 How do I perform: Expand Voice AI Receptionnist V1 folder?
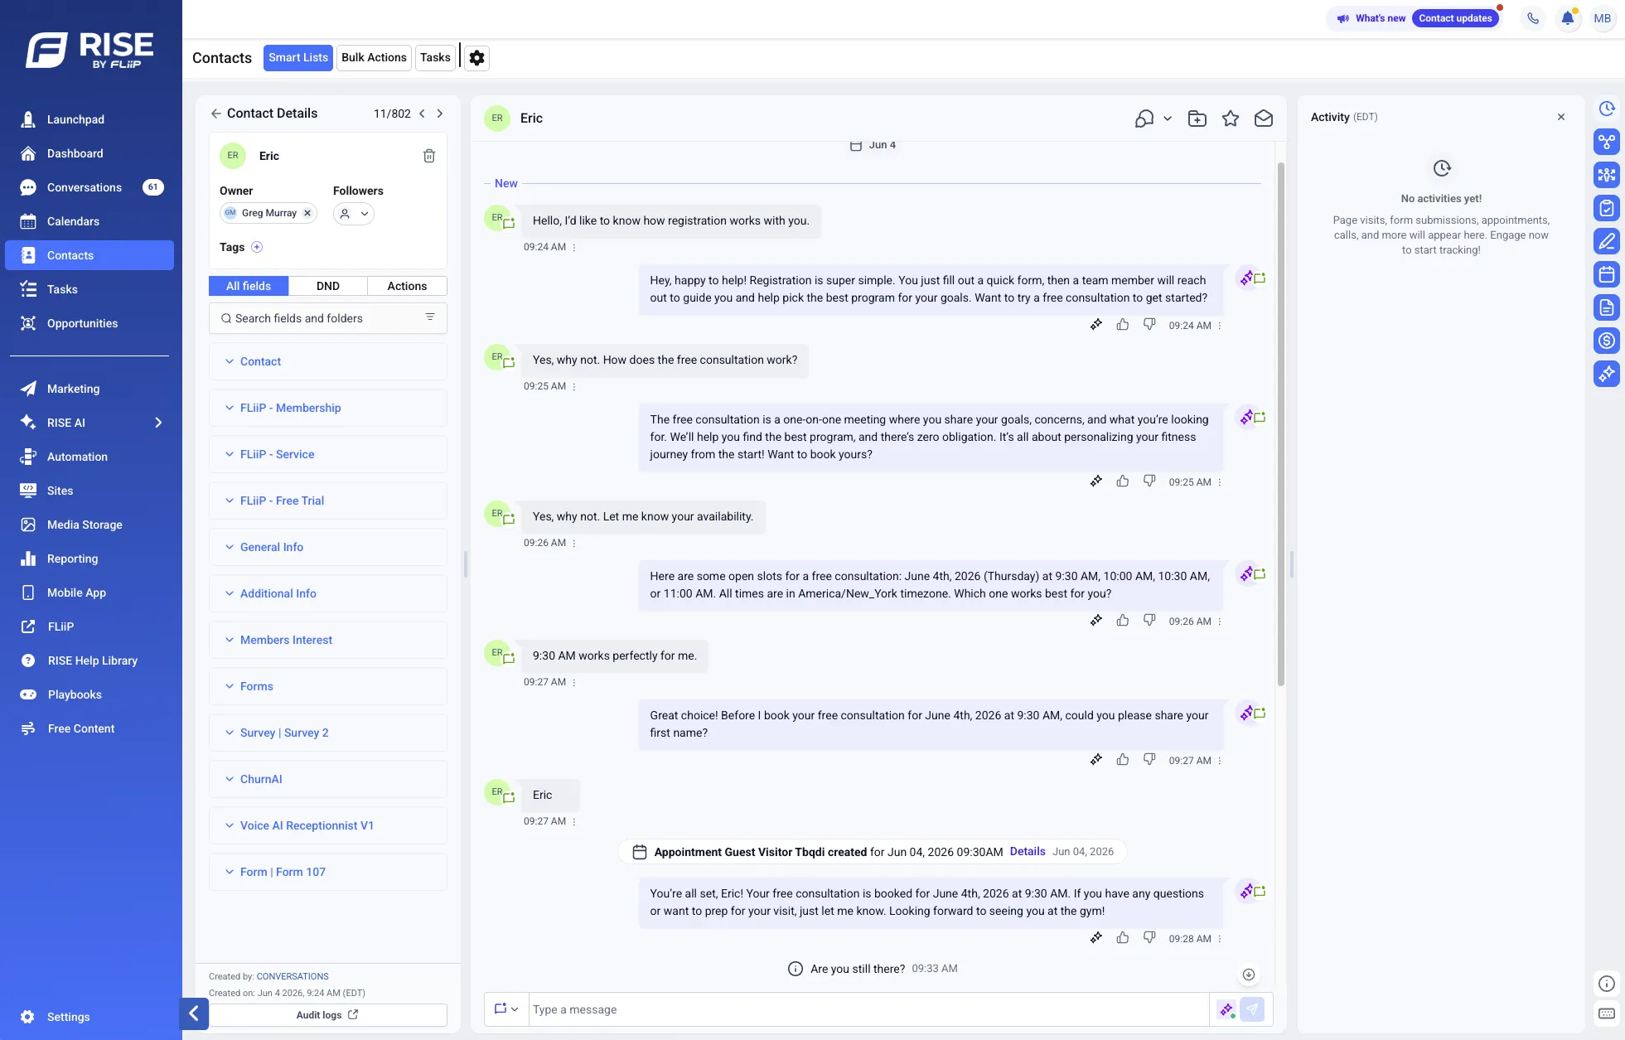(328, 825)
